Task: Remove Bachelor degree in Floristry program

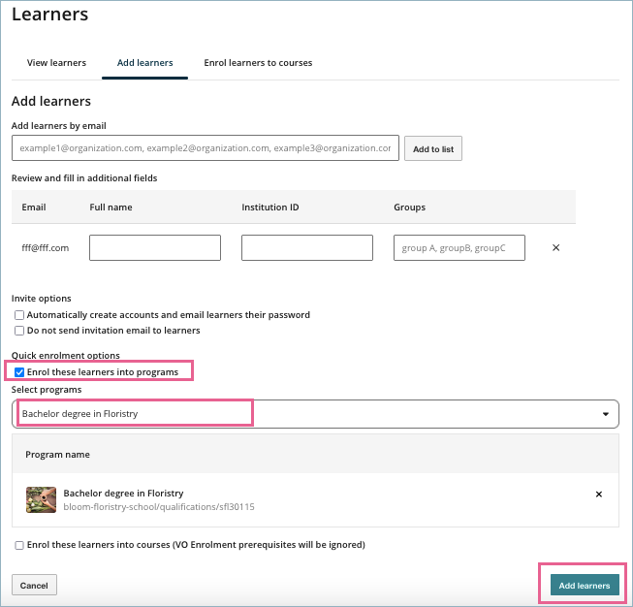Action: coord(598,495)
